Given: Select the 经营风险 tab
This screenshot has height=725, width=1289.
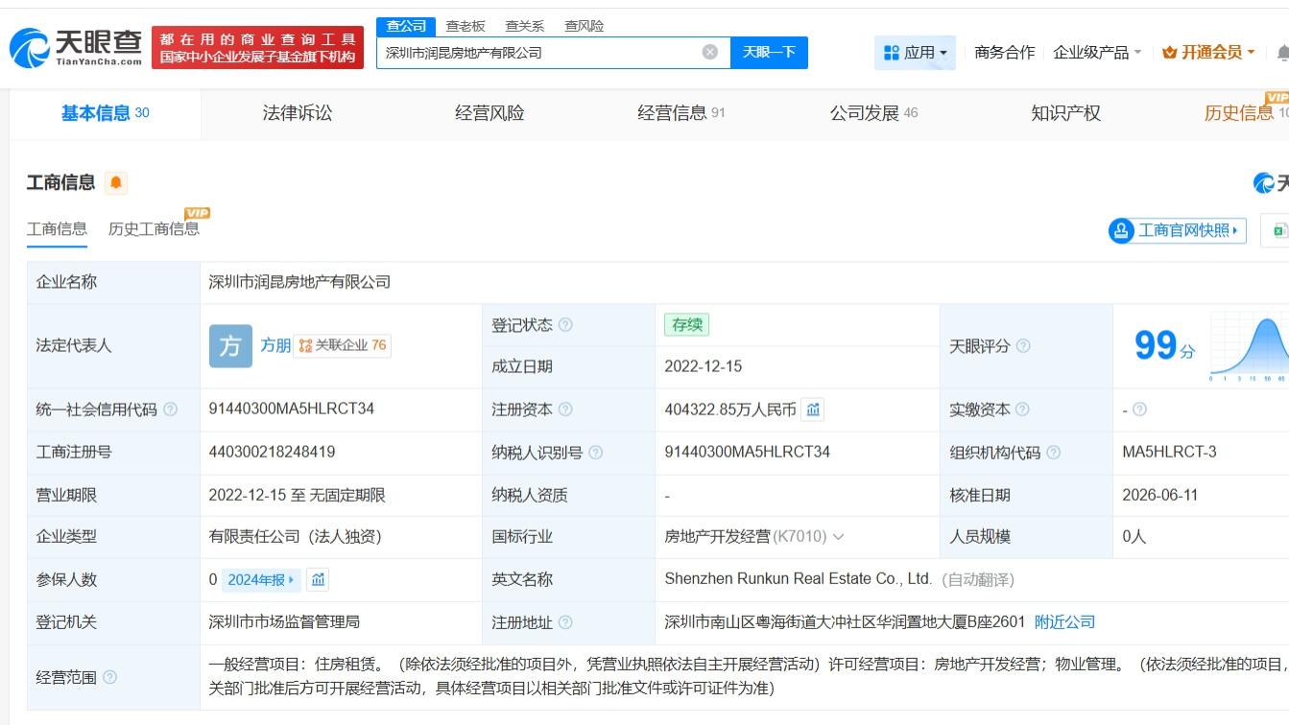Looking at the screenshot, I should pyautogui.click(x=489, y=113).
